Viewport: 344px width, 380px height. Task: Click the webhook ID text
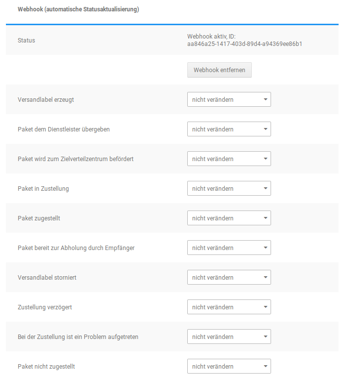point(244,44)
